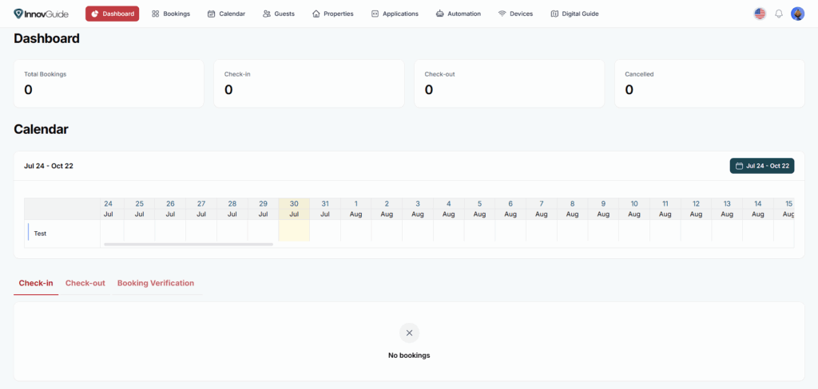818x389 pixels.
Task: Select the Test property row
Action: [x=40, y=234]
